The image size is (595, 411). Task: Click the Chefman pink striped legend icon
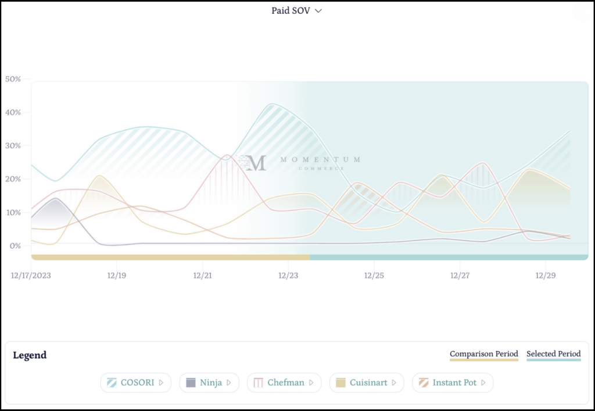[x=257, y=383]
